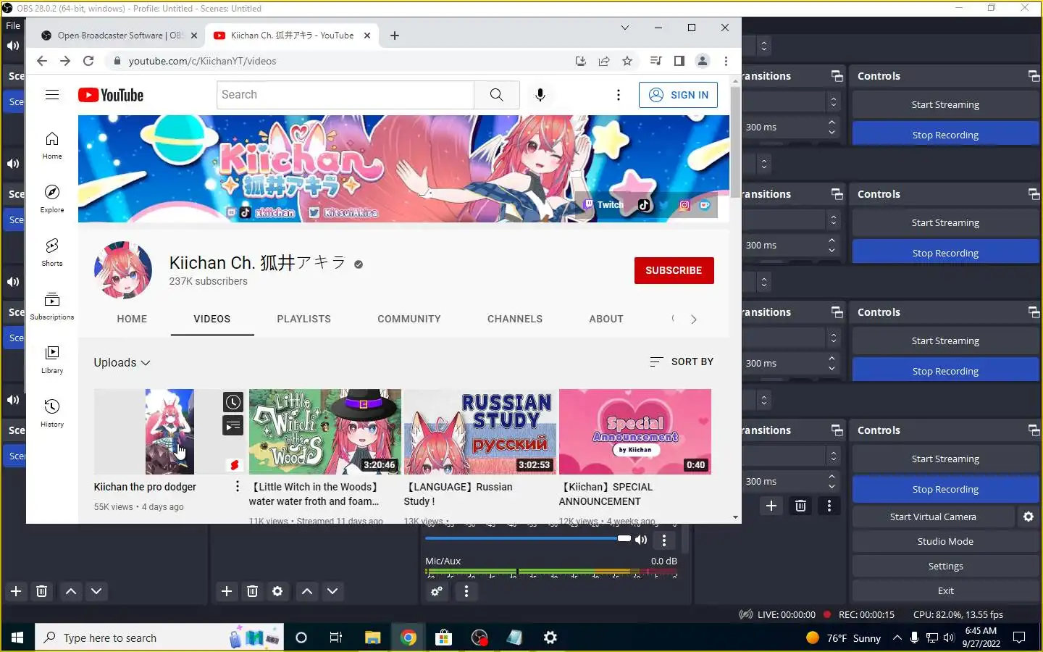Click OBS Exit button
The height and width of the screenshot is (652, 1043).
pos(945,590)
